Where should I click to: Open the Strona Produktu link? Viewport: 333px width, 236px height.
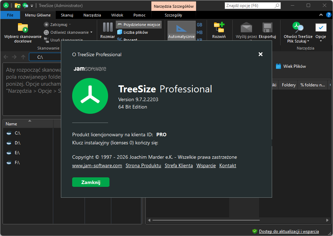(x=143, y=166)
